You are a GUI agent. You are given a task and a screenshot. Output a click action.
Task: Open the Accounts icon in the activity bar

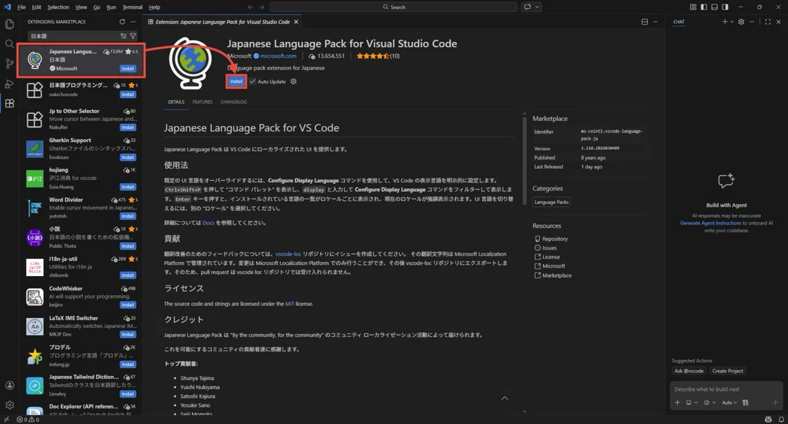tap(9, 385)
